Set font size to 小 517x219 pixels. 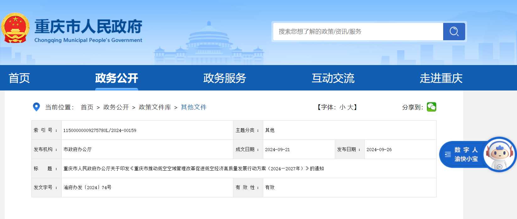tap(342, 107)
